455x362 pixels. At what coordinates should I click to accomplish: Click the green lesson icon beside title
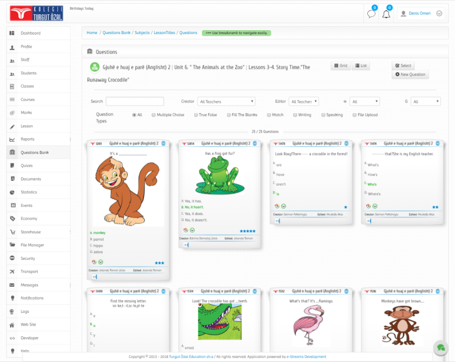pos(95,67)
